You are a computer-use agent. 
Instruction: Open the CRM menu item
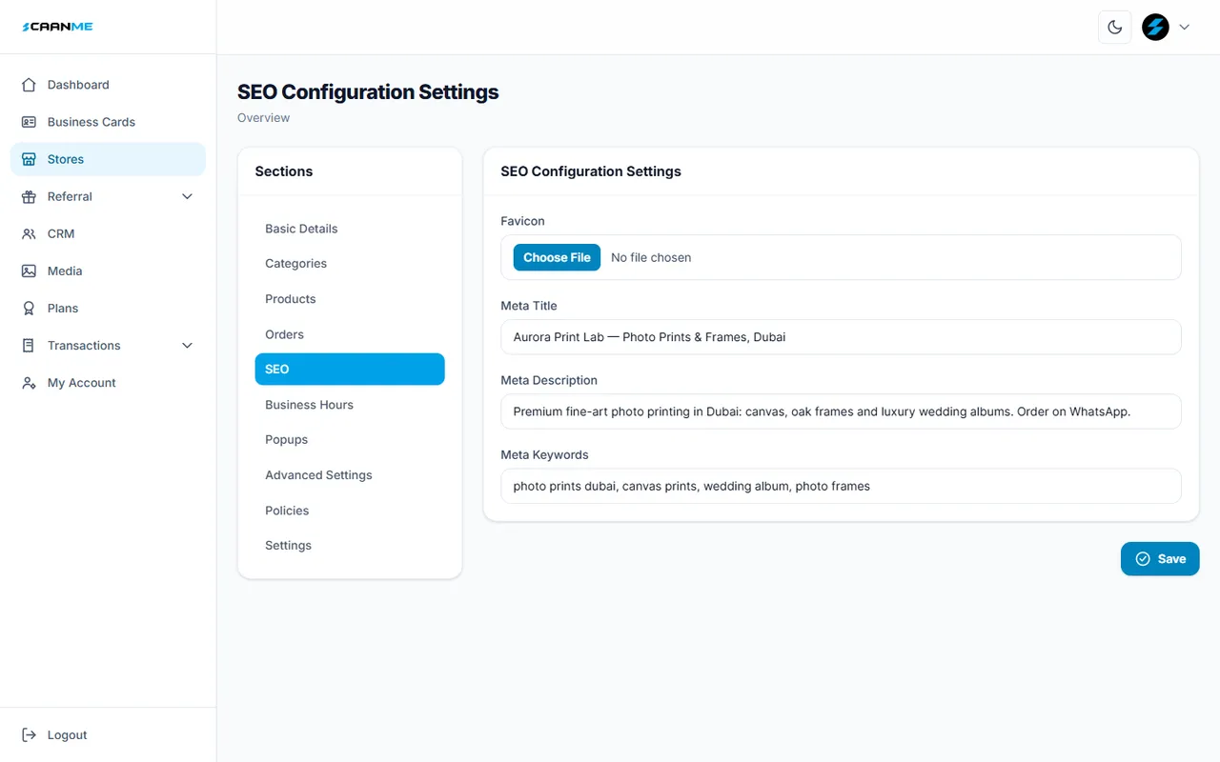(x=108, y=233)
